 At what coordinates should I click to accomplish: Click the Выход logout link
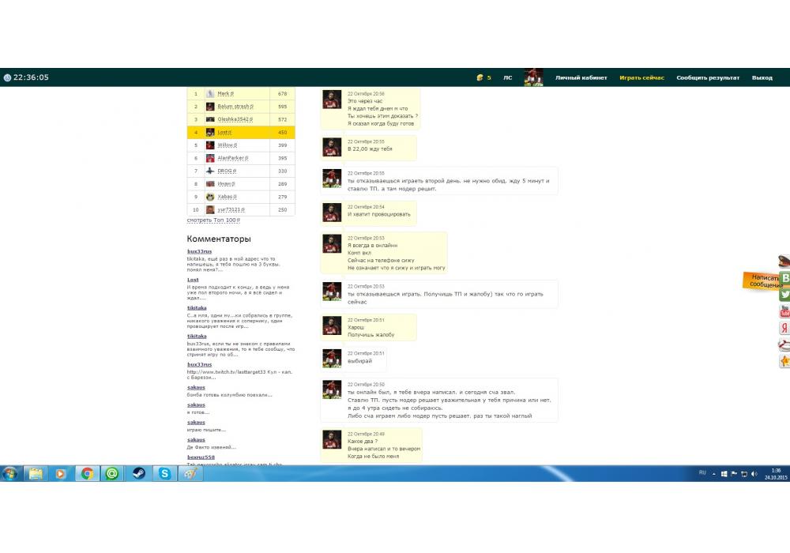point(762,77)
